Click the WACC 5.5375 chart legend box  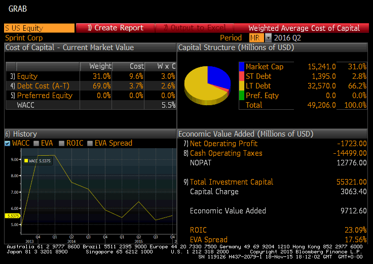point(38,161)
